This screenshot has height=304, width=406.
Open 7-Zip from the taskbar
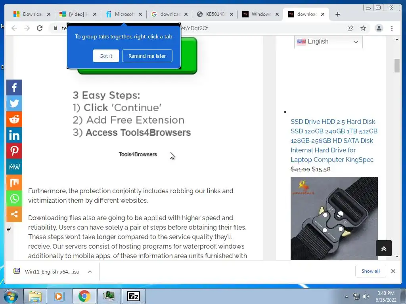134,296
